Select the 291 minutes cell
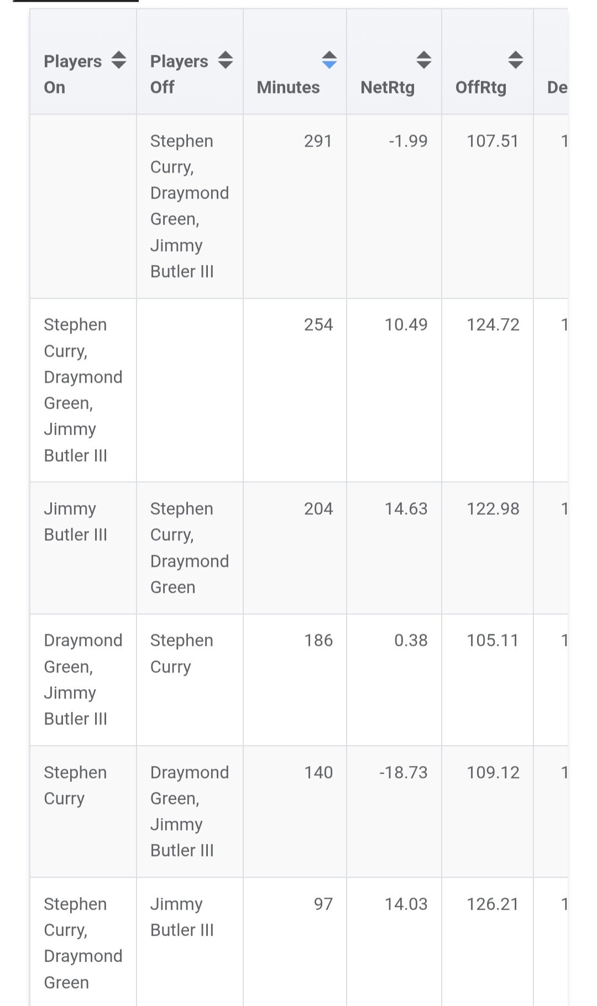This screenshot has height=1006, width=597. 318,141
